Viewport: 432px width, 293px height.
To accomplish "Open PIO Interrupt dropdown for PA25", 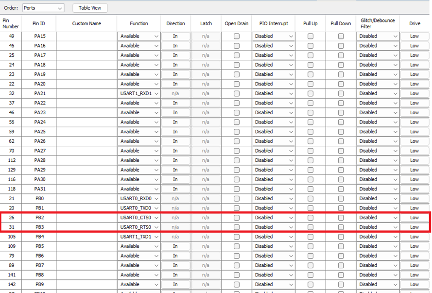I will tap(273, 132).
